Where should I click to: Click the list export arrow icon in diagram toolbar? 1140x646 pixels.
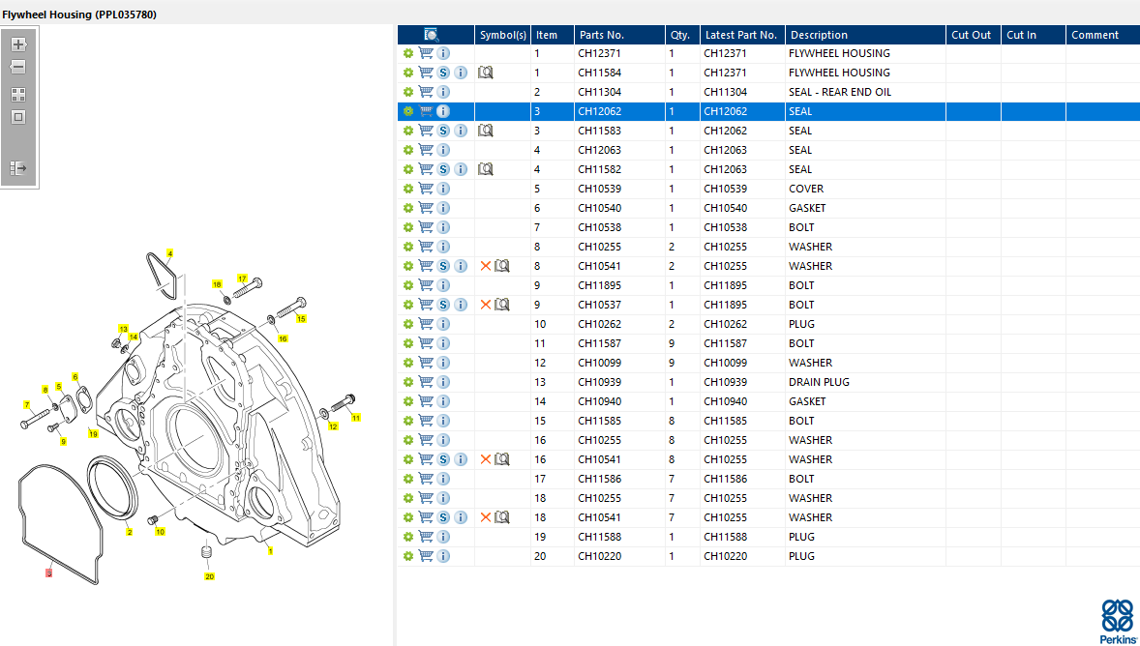click(18, 168)
